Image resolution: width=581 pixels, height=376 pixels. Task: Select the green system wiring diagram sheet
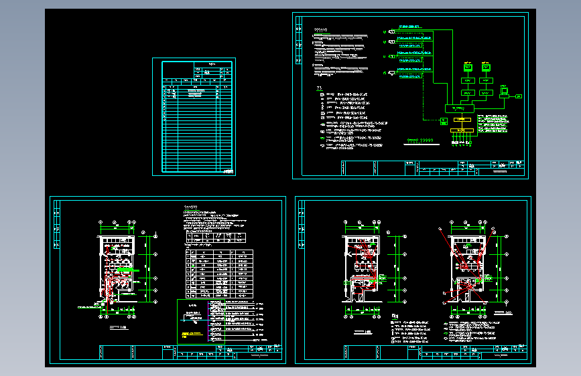click(411, 96)
